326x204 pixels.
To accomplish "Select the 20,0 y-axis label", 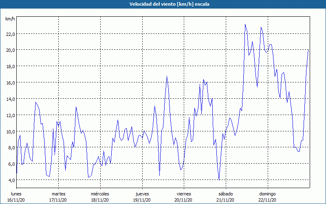I will click(11, 50).
